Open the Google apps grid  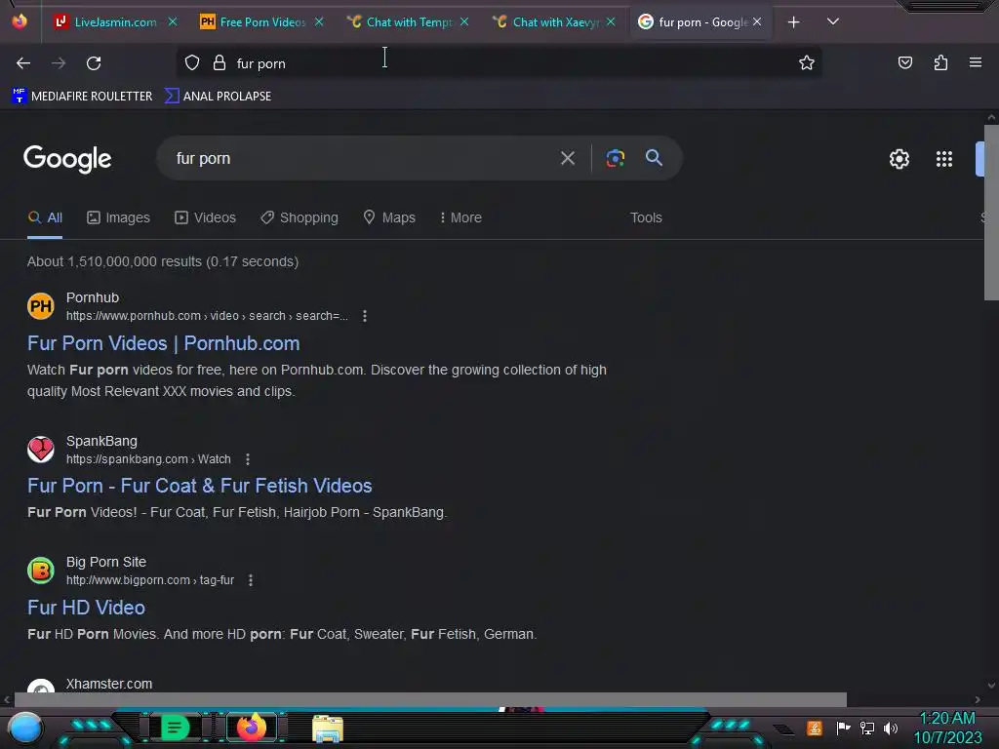[944, 159]
